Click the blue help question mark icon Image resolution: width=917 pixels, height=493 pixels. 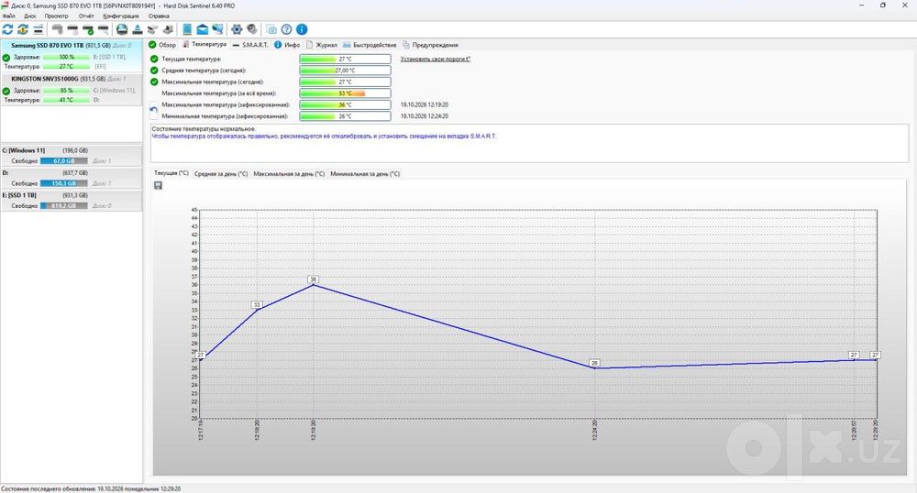pyautogui.click(x=286, y=29)
